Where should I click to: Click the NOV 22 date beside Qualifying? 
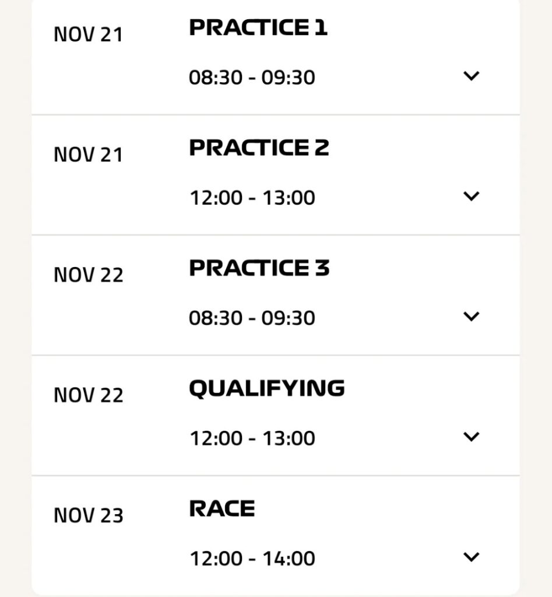click(89, 395)
